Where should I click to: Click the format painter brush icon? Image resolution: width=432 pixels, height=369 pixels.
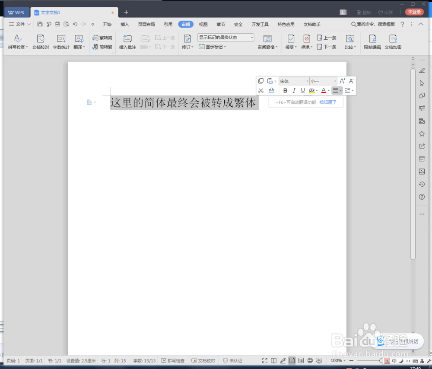(x=271, y=90)
